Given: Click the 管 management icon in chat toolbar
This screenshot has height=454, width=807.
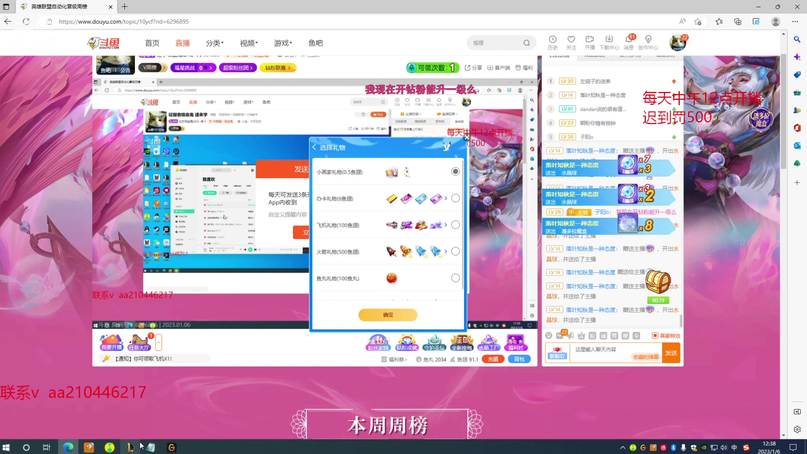Looking at the screenshot, I should [614, 335].
